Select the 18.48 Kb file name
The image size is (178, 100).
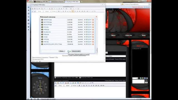point(46,27)
